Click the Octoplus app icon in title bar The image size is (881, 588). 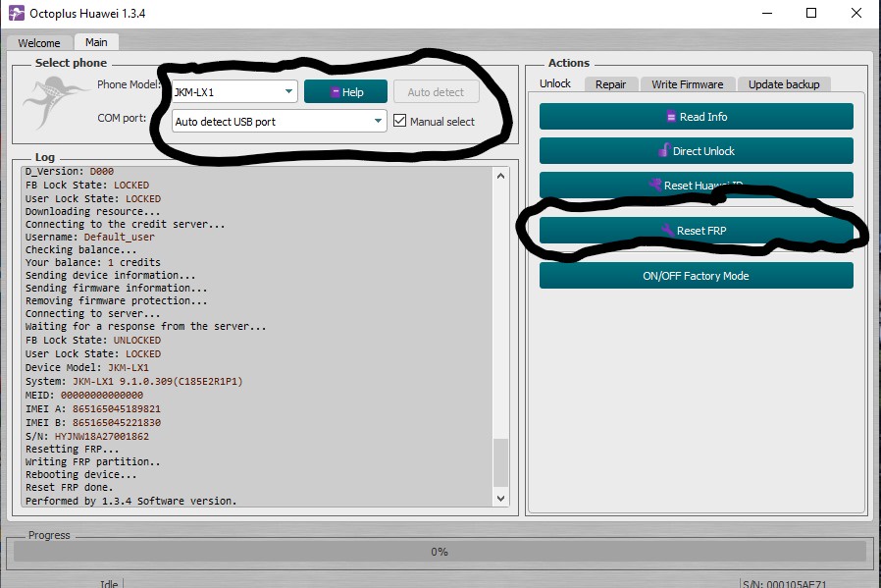[17, 13]
